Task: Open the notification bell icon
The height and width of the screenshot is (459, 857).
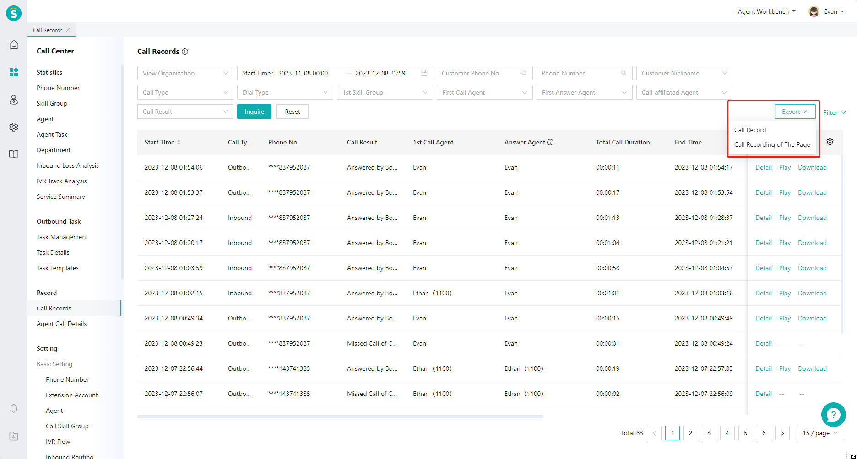Action: (x=14, y=408)
